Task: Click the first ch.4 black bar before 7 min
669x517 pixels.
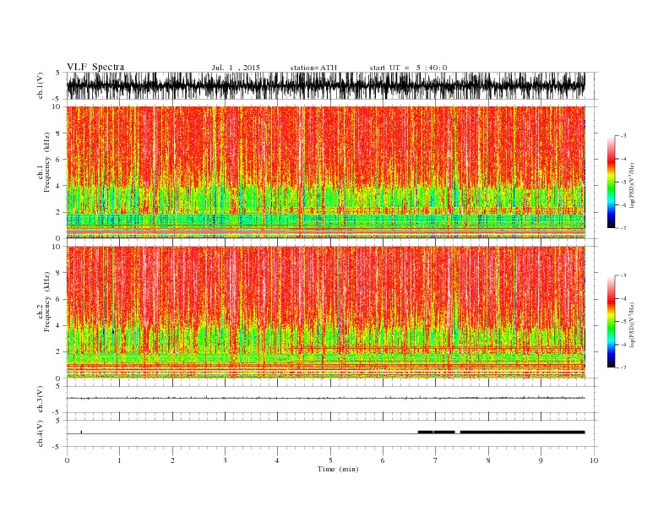Action: coord(426,433)
